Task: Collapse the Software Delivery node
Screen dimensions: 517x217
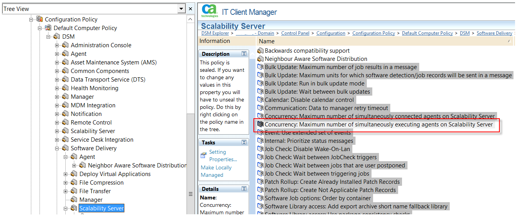Action: pos(57,148)
